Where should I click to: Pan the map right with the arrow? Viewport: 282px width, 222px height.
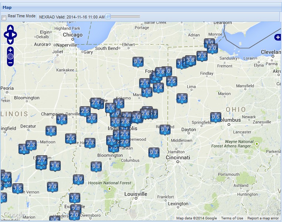point(14,35)
